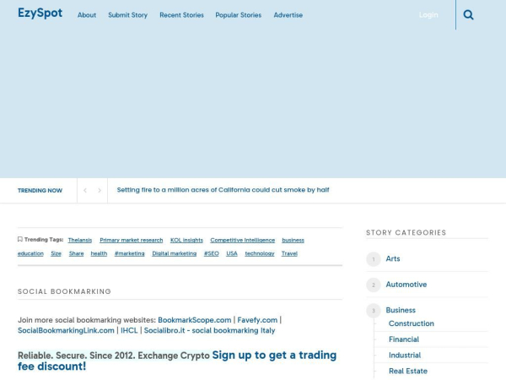
Task: Select Competitive Intelligence tag
Action: (243, 240)
